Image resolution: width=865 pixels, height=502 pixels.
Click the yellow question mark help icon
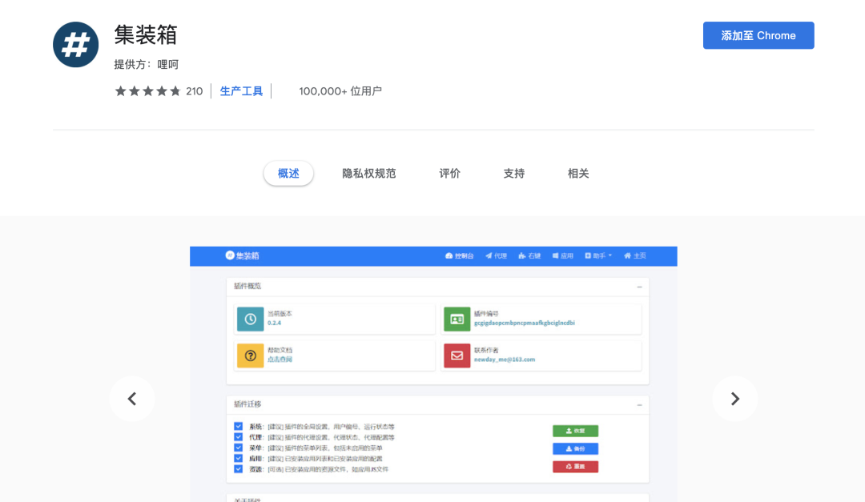(x=251, y=355)
